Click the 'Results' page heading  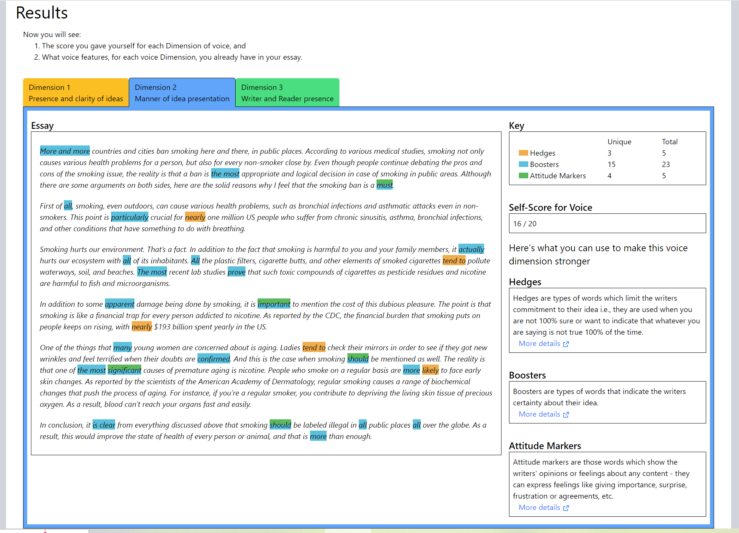(42, 13)
